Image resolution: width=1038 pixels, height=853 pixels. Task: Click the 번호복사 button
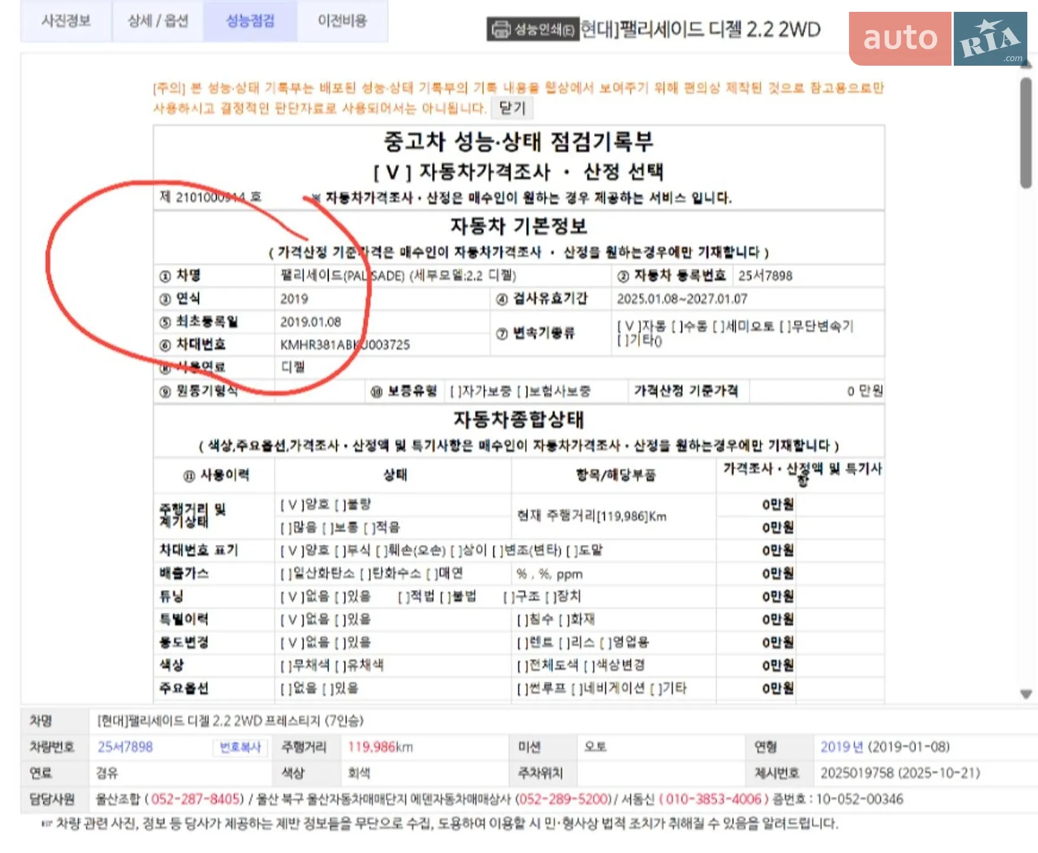pos(240,747)
